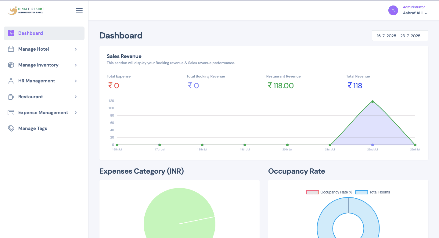
Task: Open the date range picker field
Action: click(x=400, y=36)
